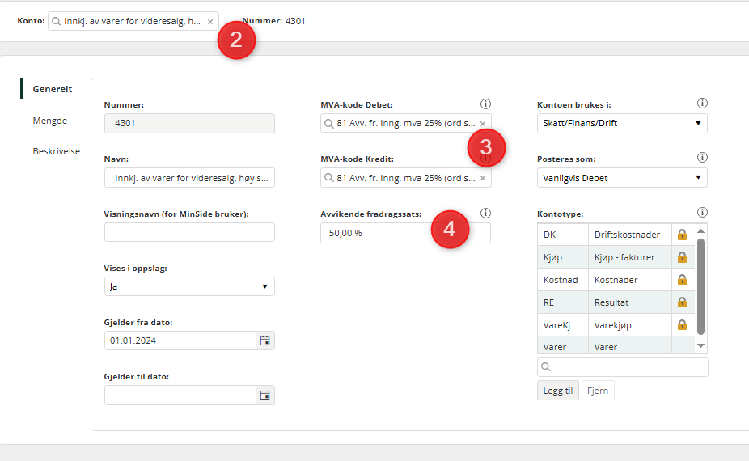Open calendar picker for Gjelder fra dato
This screenshot has width=749, height=461.
[x=264, y=340]
